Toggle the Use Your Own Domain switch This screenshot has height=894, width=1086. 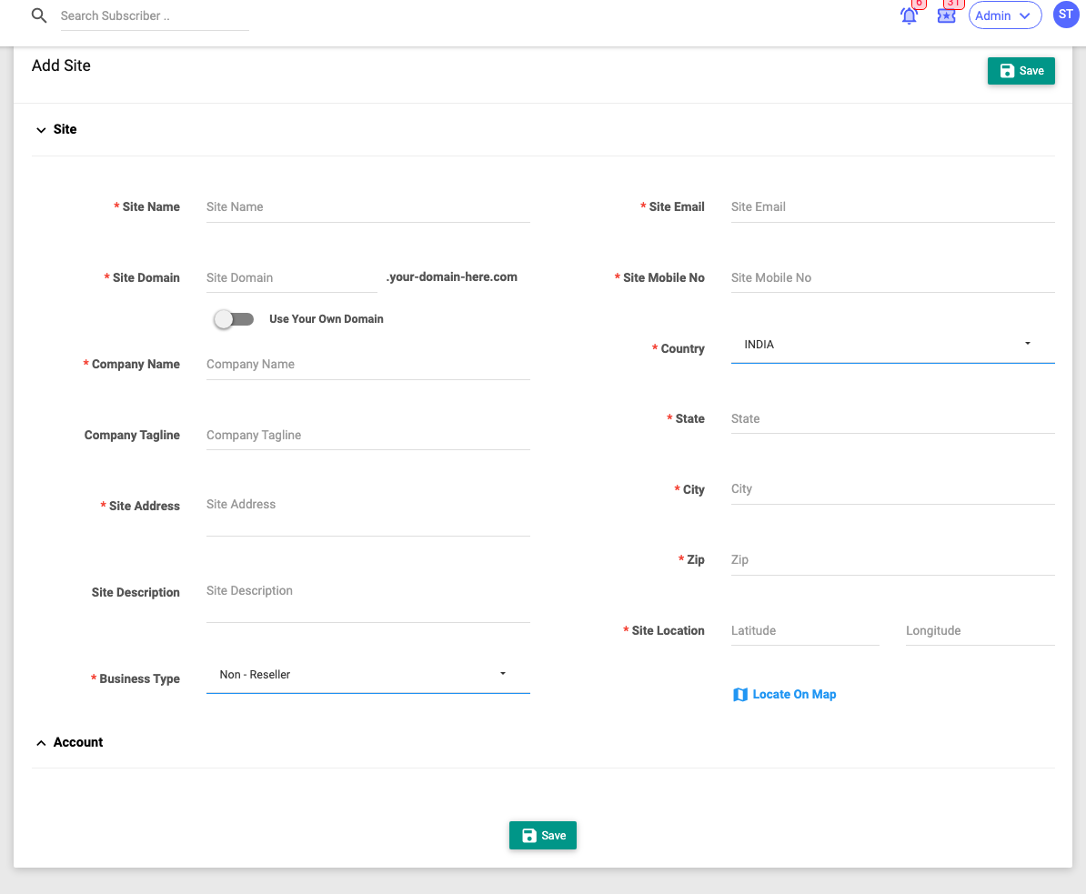(234, 318)
